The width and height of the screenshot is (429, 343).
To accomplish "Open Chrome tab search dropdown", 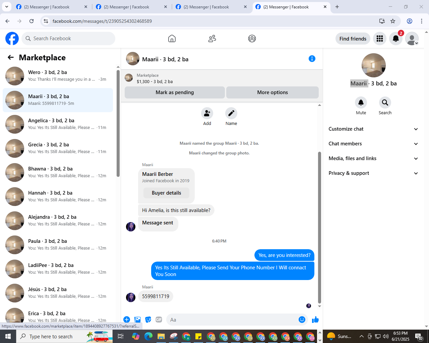I will click(x=6, y=7).
